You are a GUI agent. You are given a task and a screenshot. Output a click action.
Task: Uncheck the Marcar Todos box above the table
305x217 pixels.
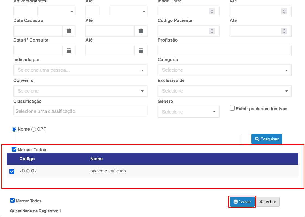click(x=14, y=149)
